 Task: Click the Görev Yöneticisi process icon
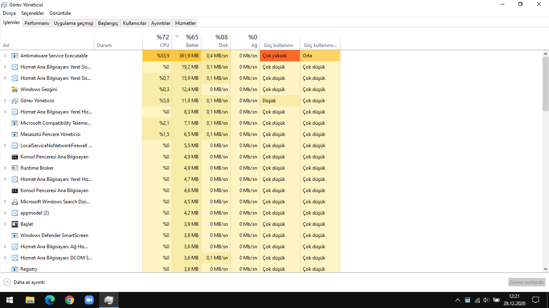15,101
